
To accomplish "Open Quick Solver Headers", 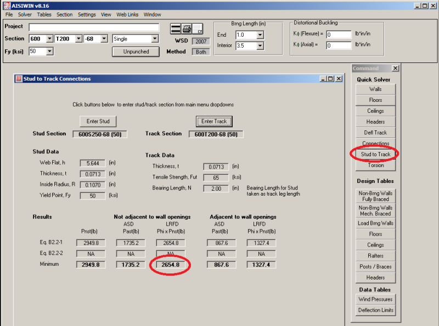I will (x=375, y=122).
